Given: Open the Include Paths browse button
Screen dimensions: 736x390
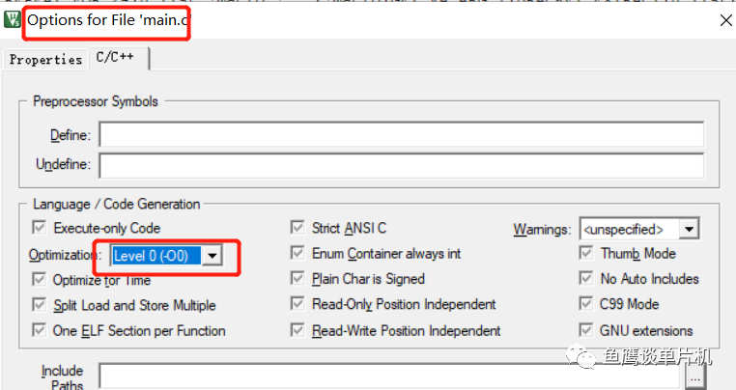Looking at the screenshot, I should click(695, 376).
